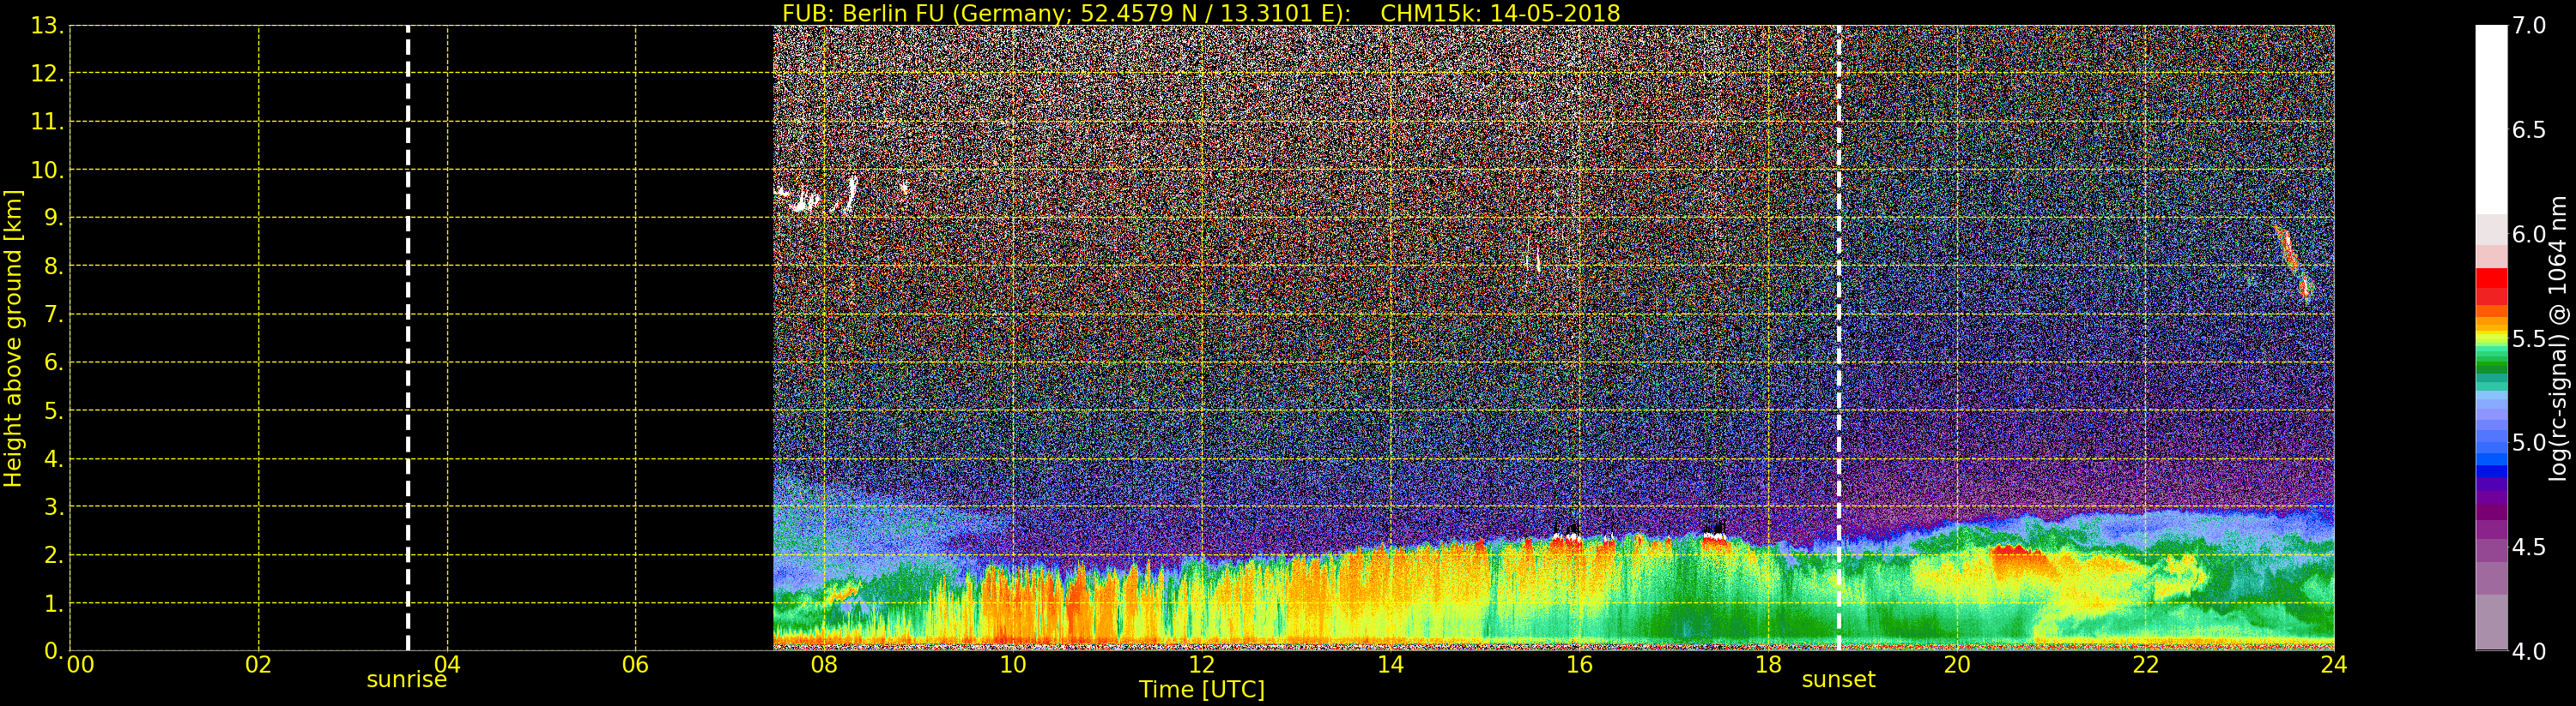The height and width of the screenshot is (706, 2576).
Task: Click the '16' time axis tick label
Action: [x=1579, y=665]
